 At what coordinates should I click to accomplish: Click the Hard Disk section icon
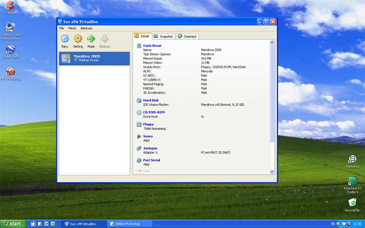[x=139, y=100]
